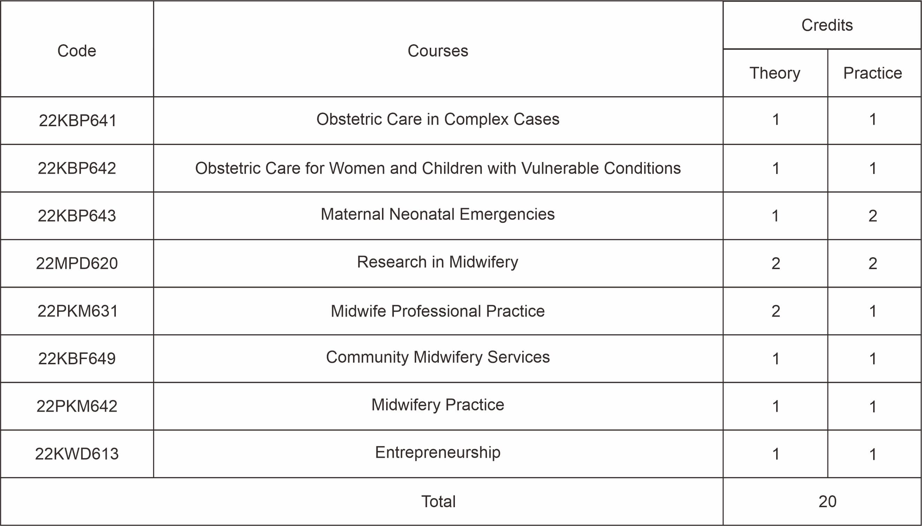The height and width of the screenshot is (526, 922).
Task: Click course code 22KBF649
Action: tap(77, 358)
